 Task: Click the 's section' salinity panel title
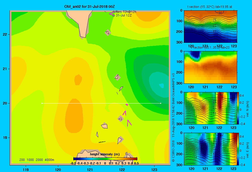click(x=210, y=48)
